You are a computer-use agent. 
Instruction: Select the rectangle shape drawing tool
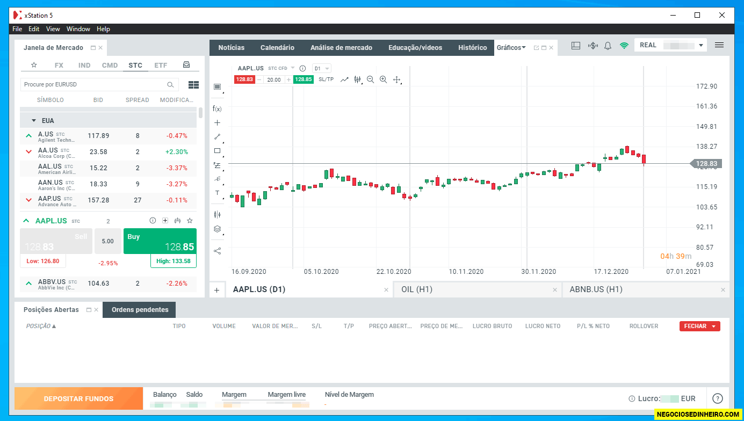(x=217, y=151)
